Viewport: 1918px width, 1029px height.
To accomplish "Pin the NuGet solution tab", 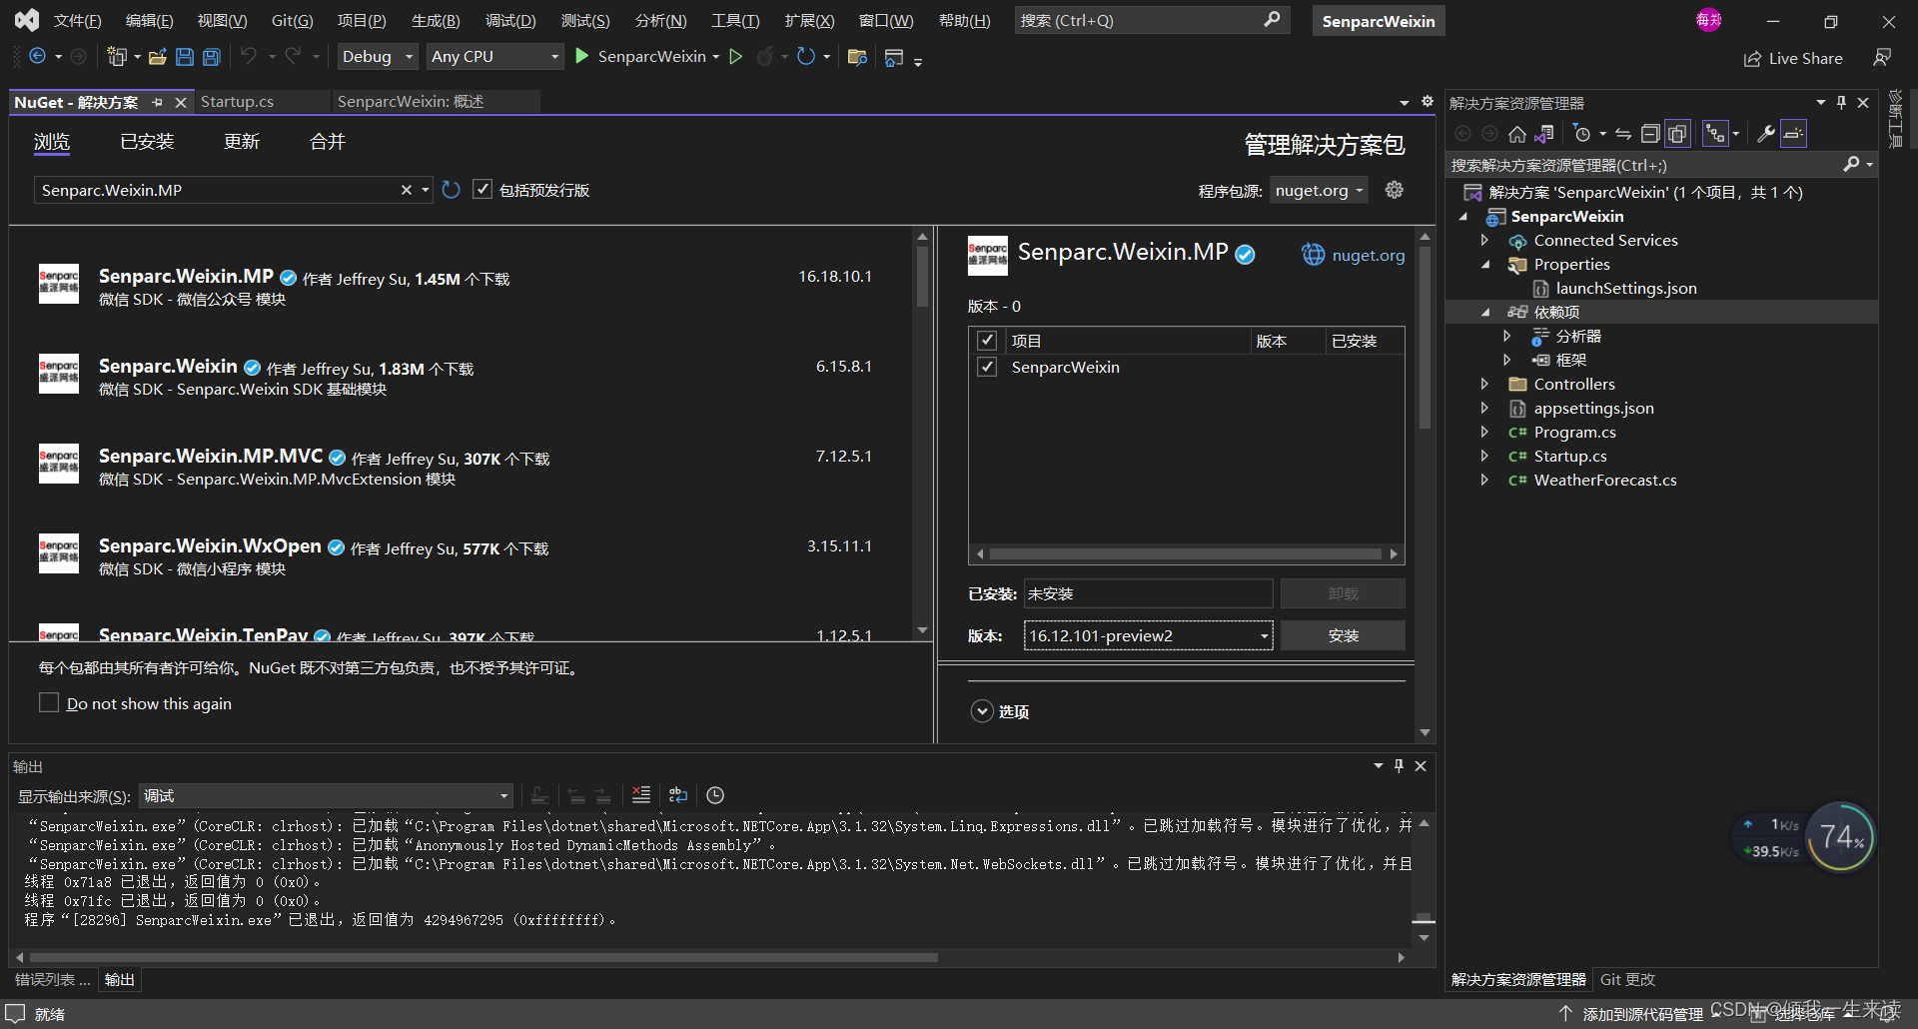I will (157, 102).
